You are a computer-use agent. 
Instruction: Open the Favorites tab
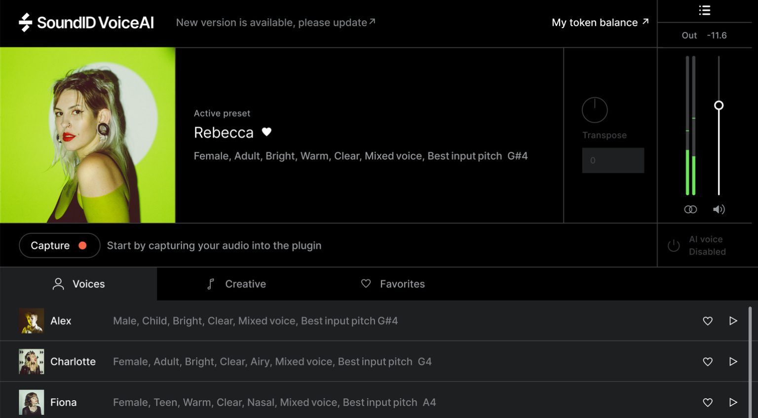point(393,284)
